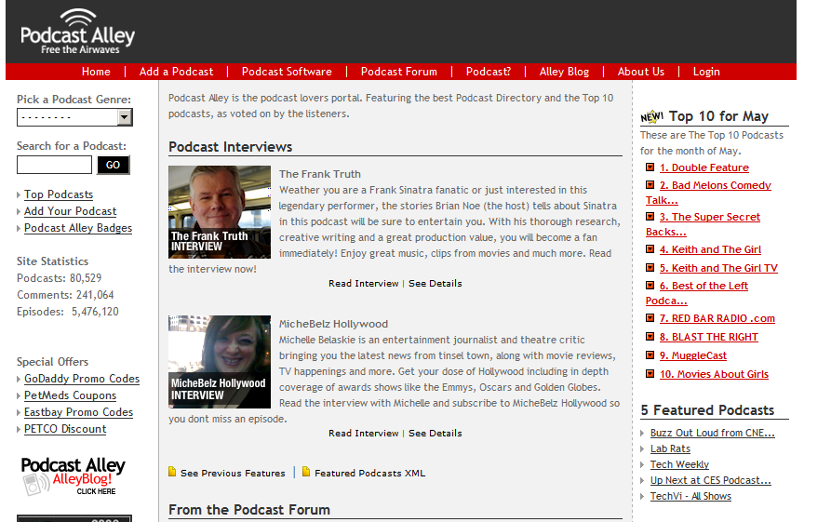Open The Frank Truth interview thumbnail
The width and height of the screenshot is (831, 522).
tap(220, 212)
